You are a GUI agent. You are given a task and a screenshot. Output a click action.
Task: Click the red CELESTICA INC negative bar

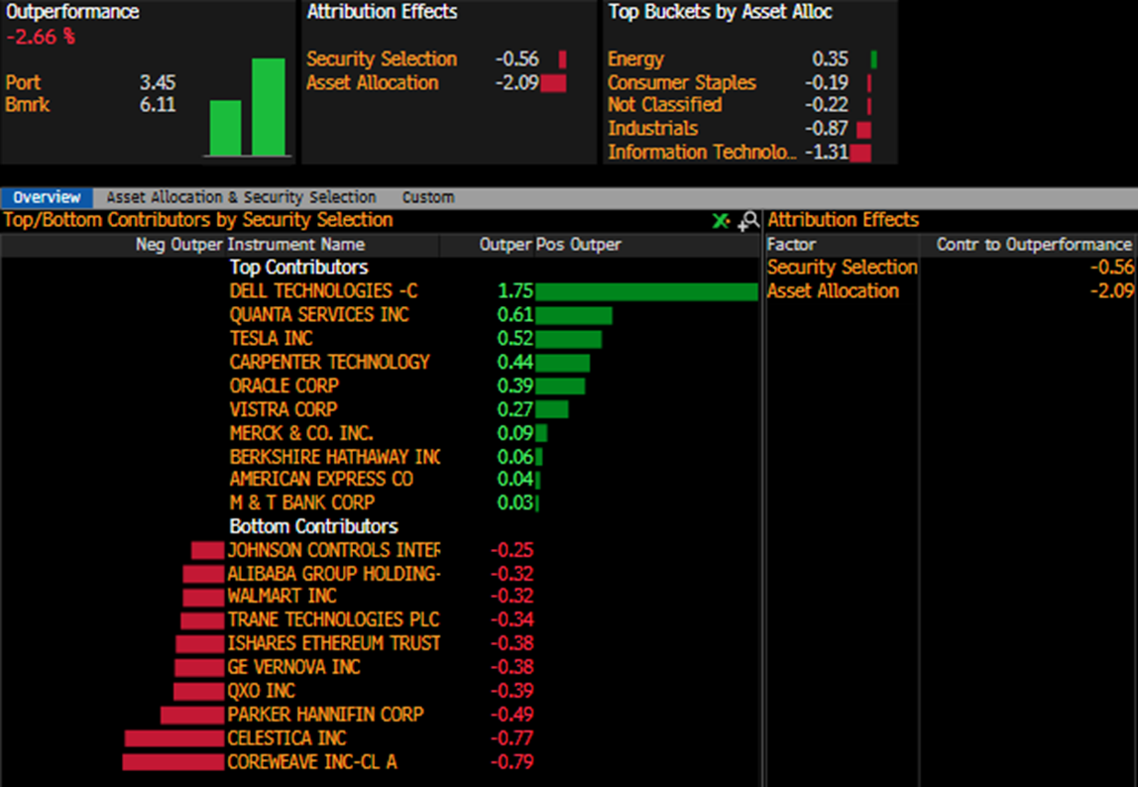point(174,739)
